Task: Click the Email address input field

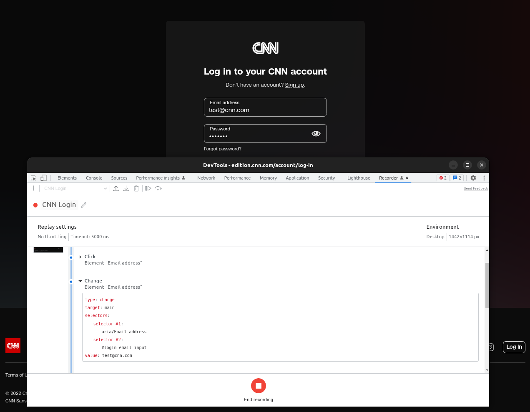Action: pos(265,107)
